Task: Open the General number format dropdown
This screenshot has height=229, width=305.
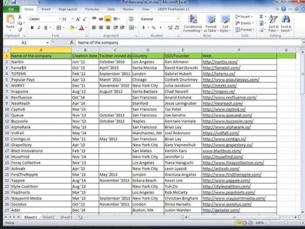Action: [x=178, y=19]
